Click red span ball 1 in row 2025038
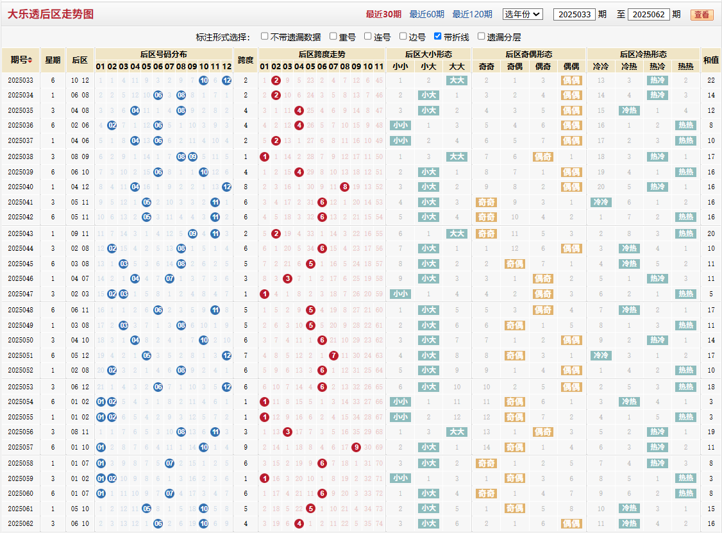 (x=264, y=157)
